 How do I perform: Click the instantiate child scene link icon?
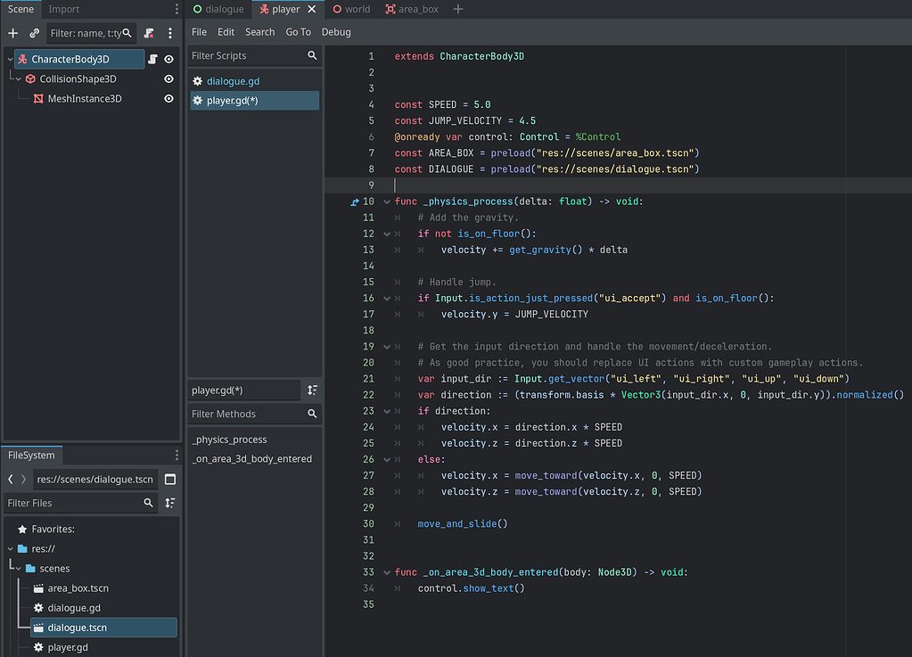(34, 33)
